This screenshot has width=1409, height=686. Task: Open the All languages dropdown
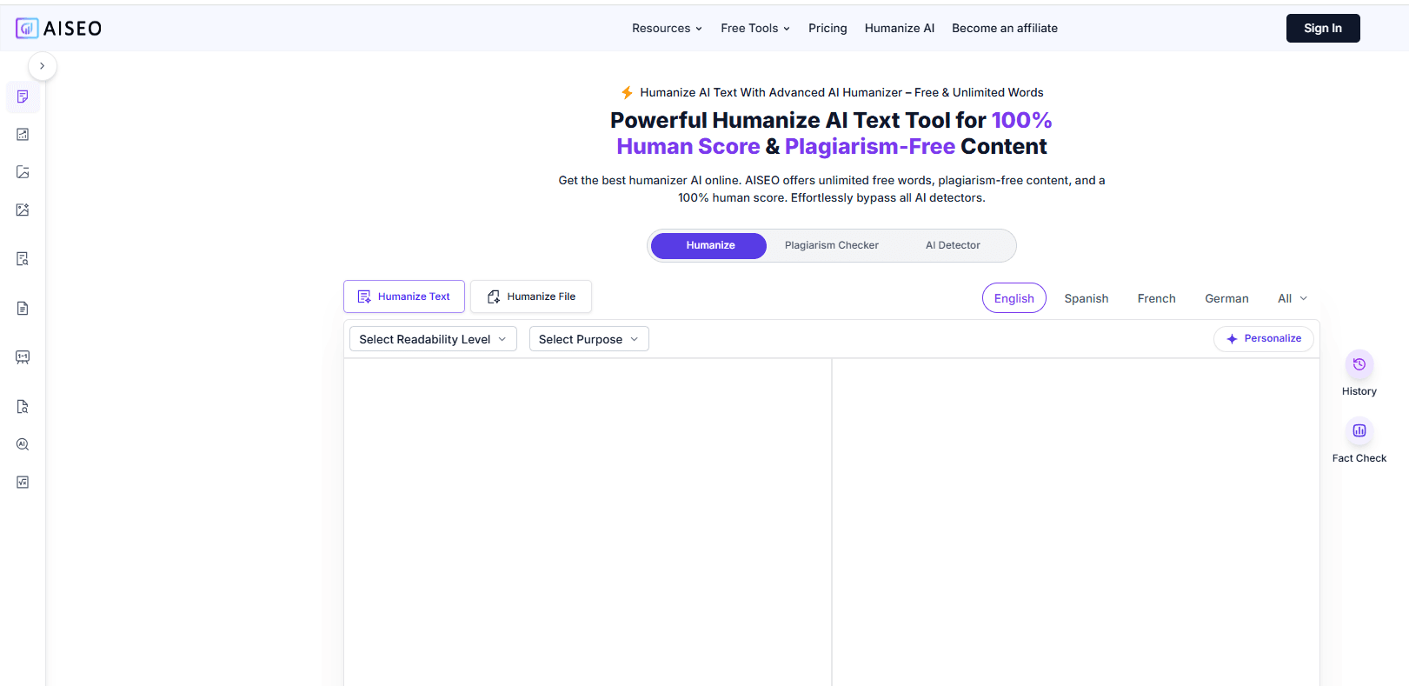pyautogui.click(x=1293, y=298)
